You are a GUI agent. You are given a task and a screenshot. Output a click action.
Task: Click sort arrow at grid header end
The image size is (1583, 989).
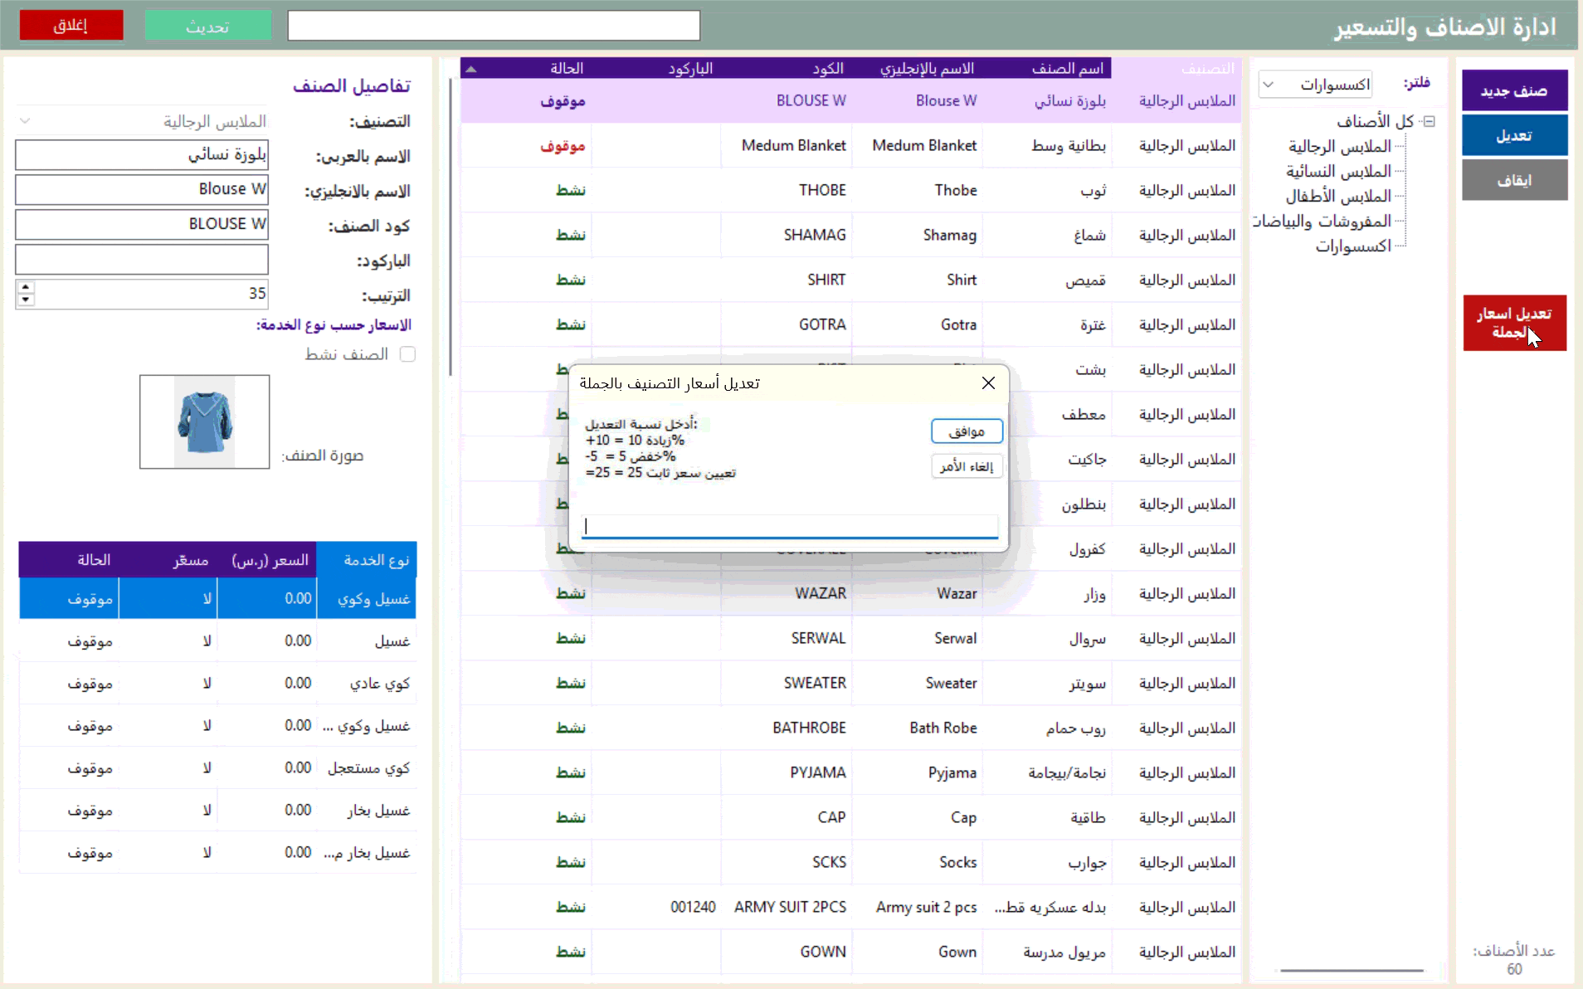coord(471,69)
